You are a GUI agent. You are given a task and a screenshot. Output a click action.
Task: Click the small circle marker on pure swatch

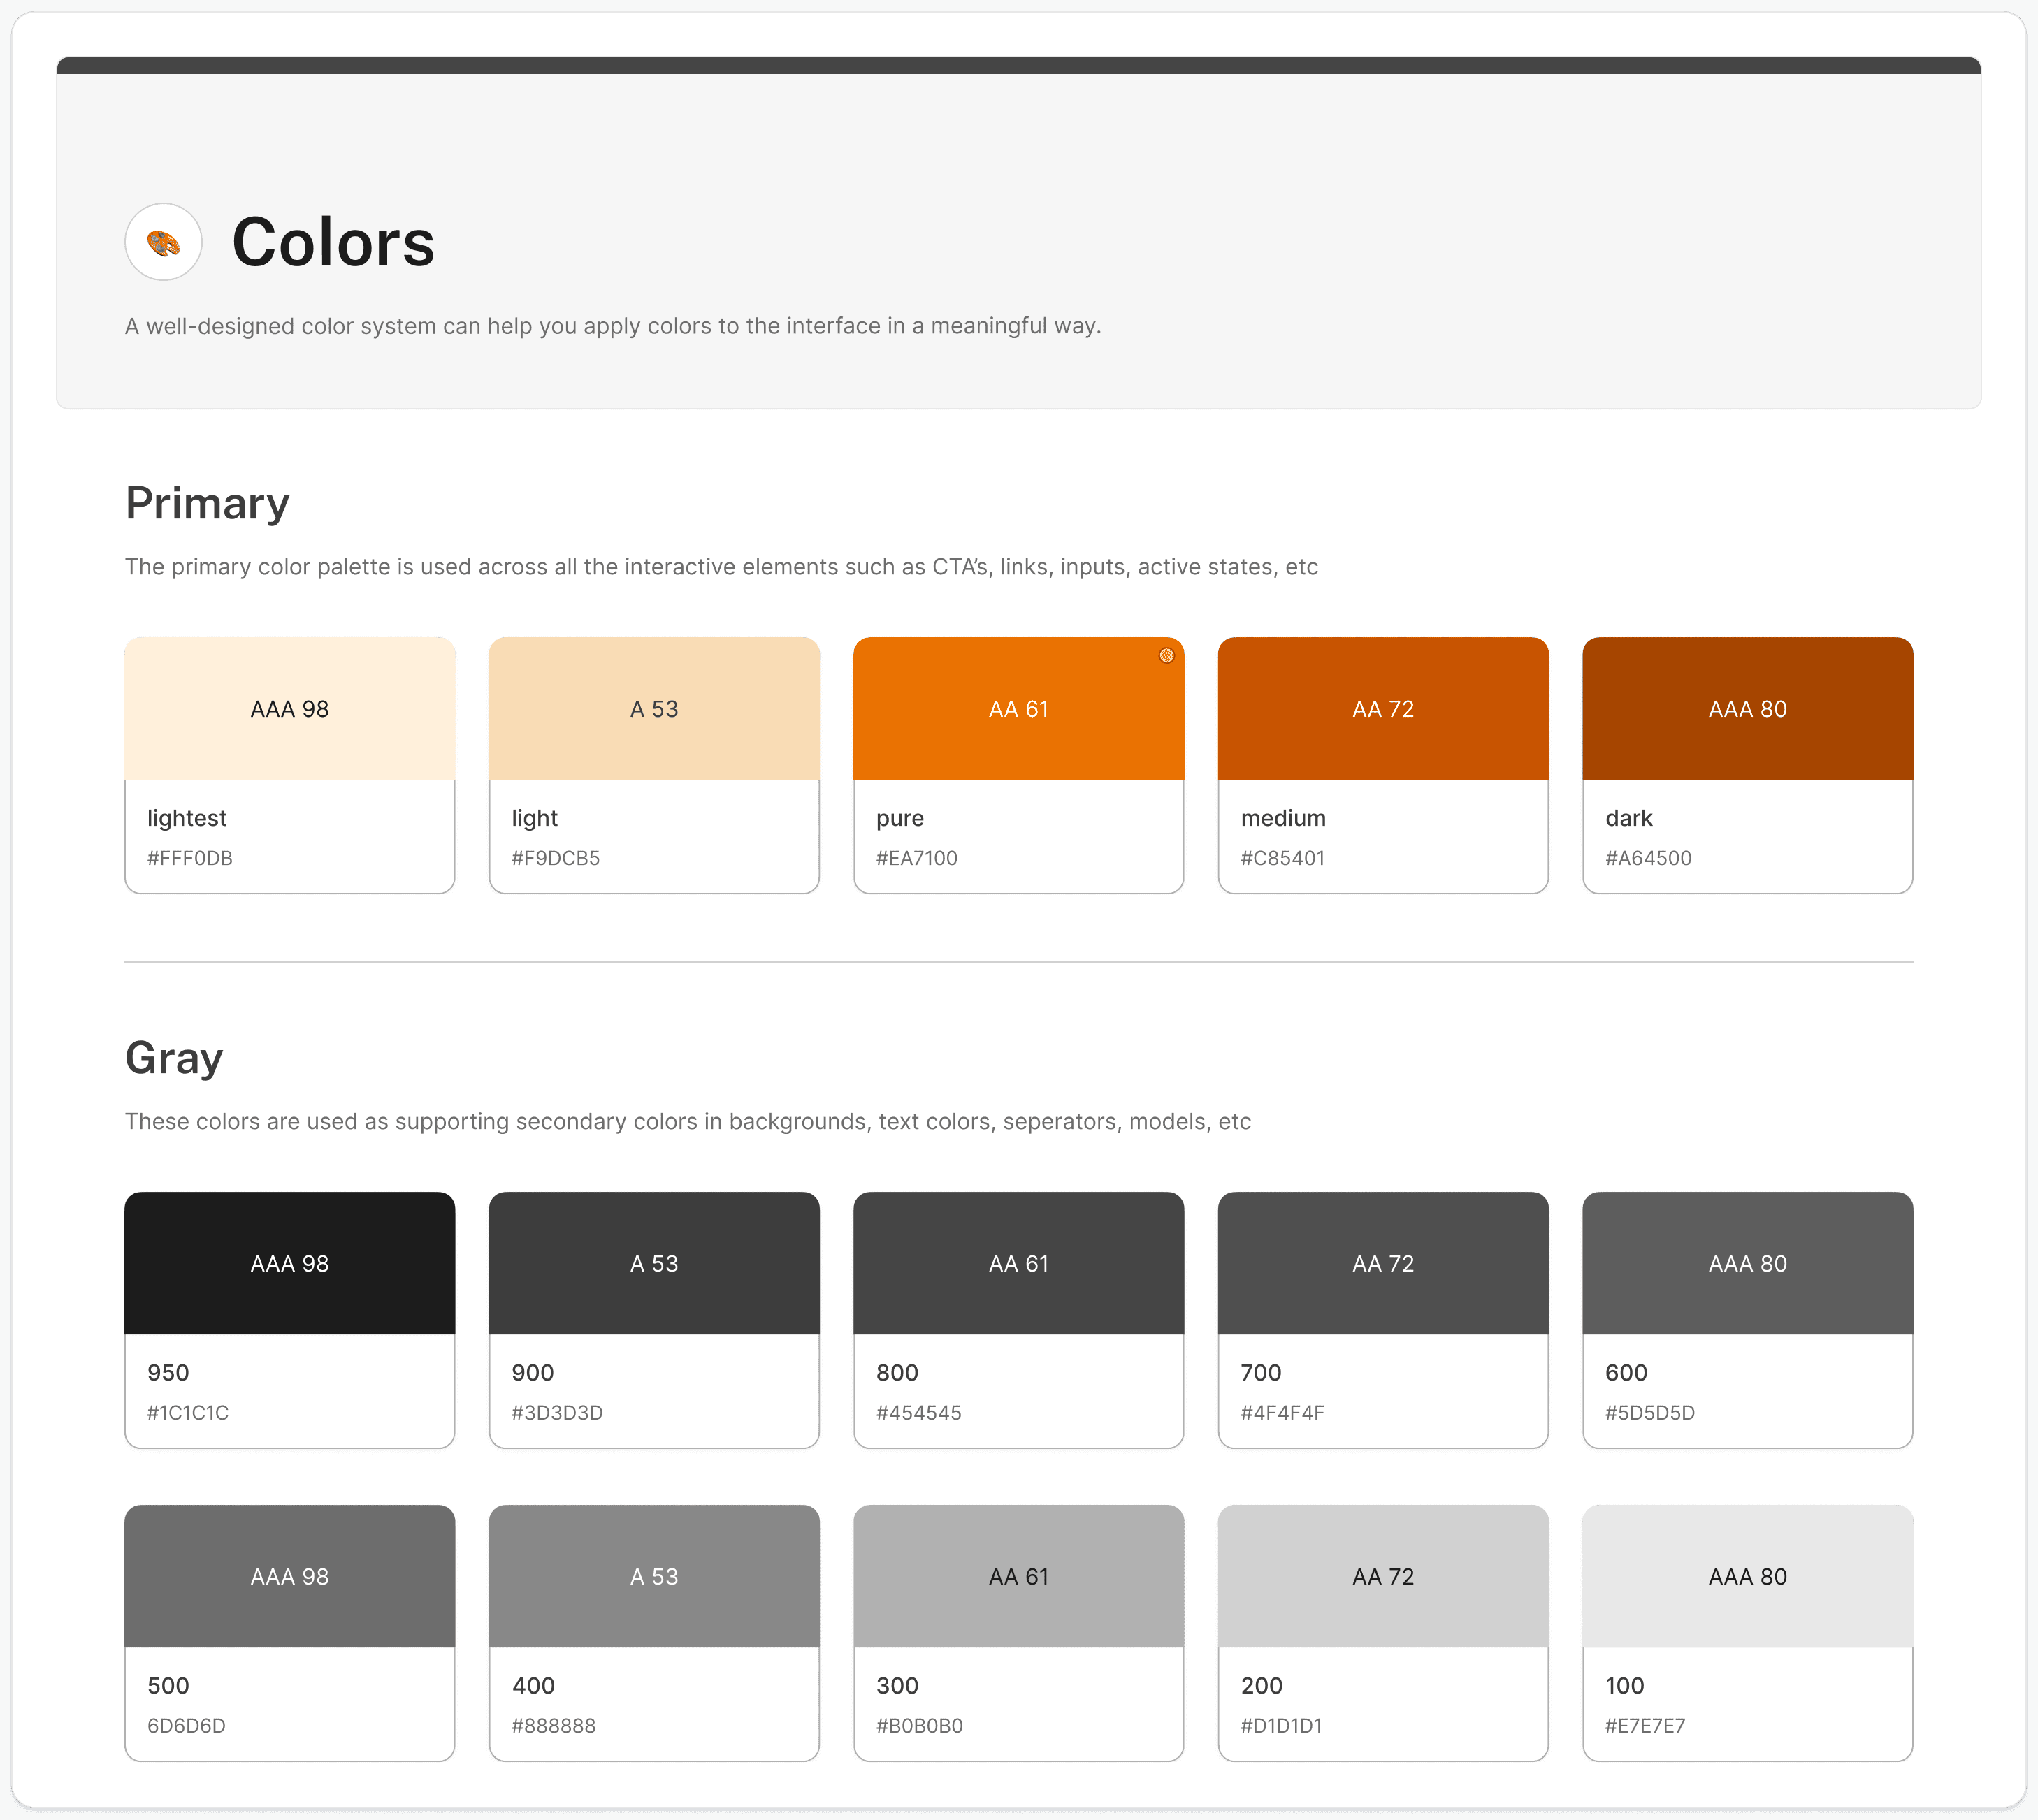[x=1166, y=656]
